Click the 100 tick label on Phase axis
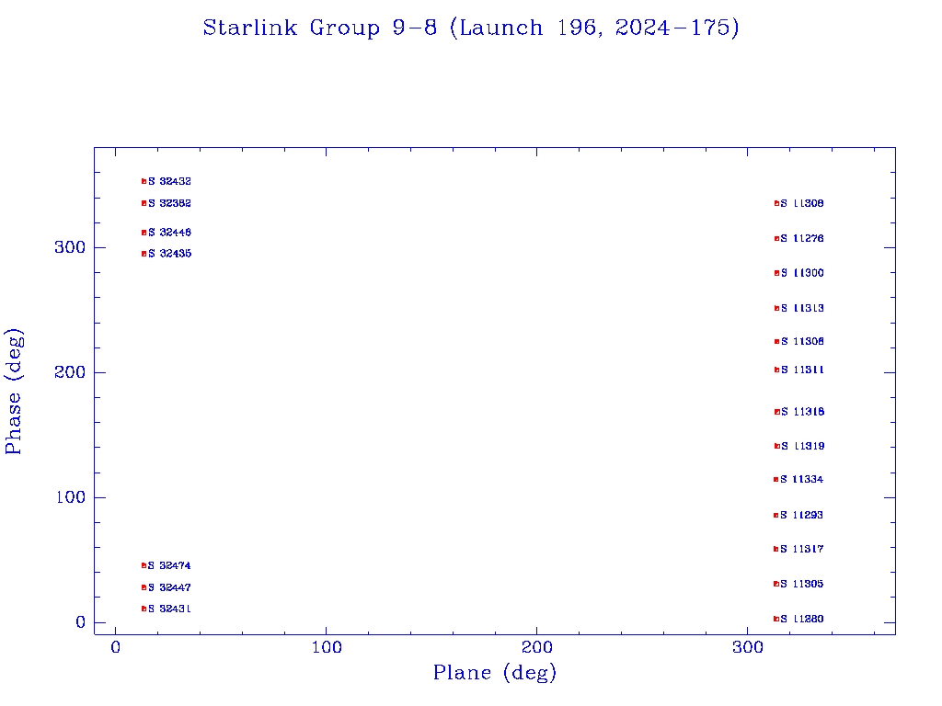The width and height of the screenshot is (942, 706). click(x=70, y=497)
